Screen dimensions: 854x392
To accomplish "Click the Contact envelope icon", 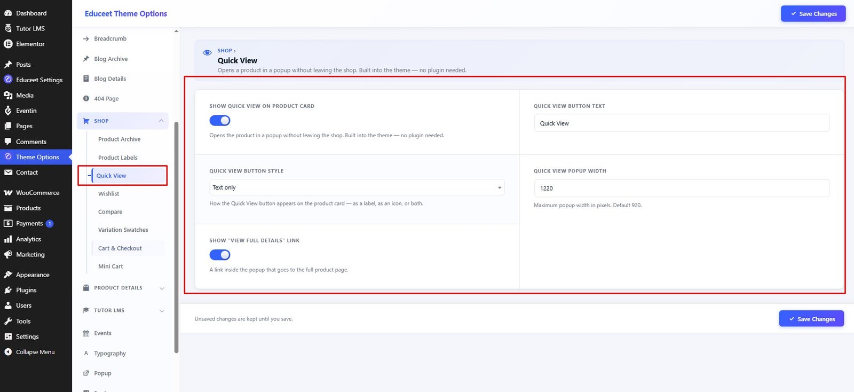I will pos(8,173).
